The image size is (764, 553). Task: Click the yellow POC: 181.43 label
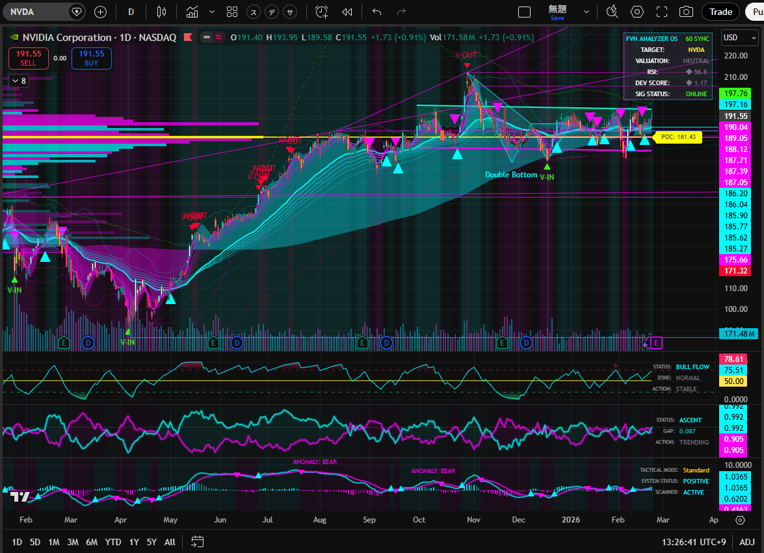pos(678,137)
